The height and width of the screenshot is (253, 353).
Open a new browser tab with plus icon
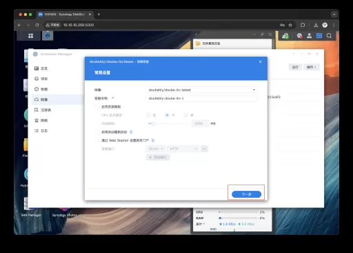click(99, 15)
